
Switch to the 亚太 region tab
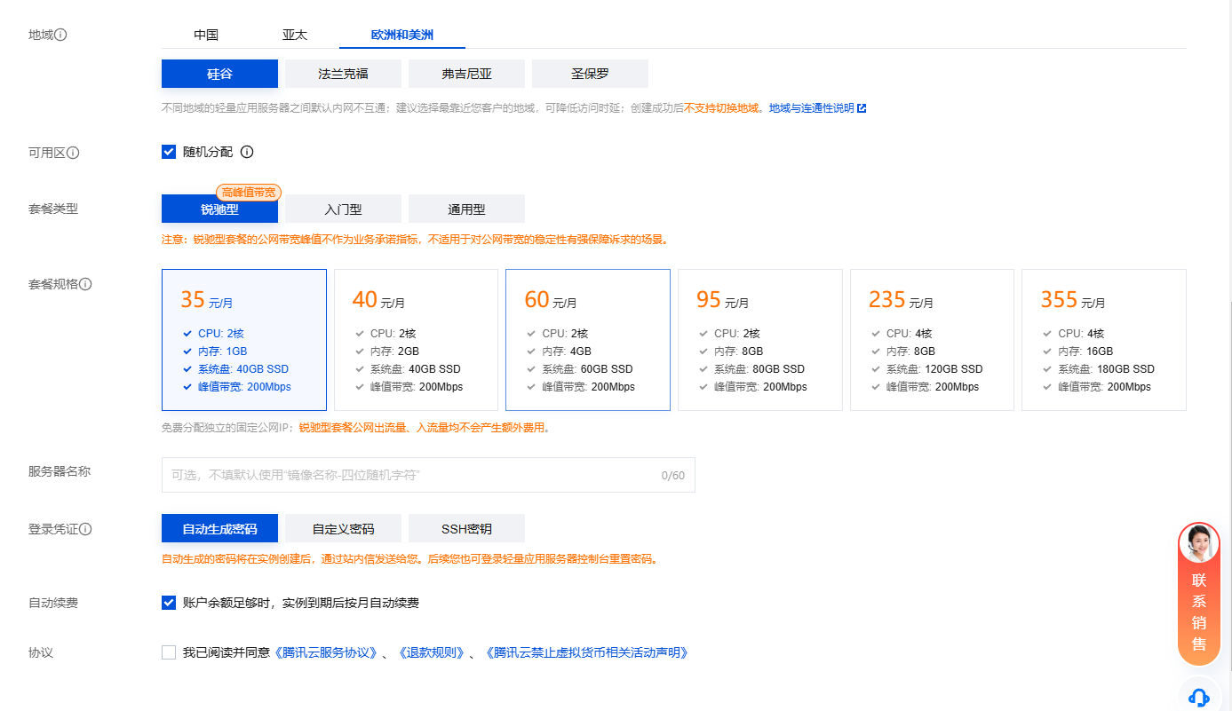[x=296, y=34]
